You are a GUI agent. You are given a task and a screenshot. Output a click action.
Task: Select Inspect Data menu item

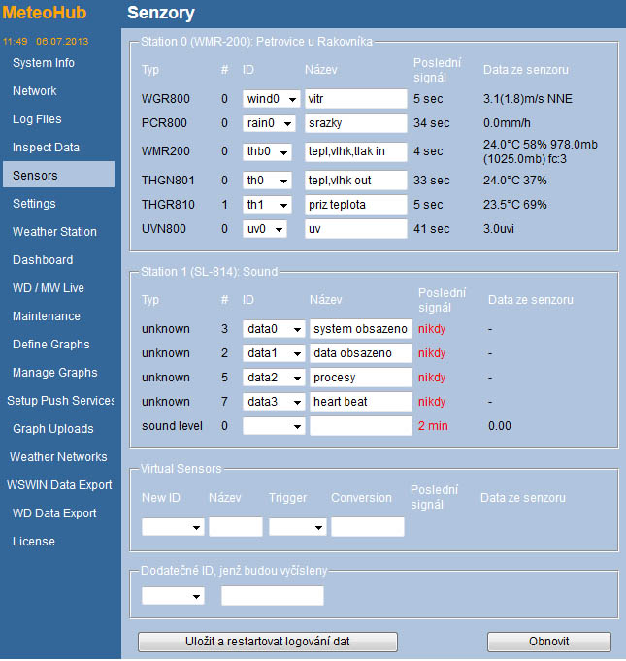pos(46,148)
